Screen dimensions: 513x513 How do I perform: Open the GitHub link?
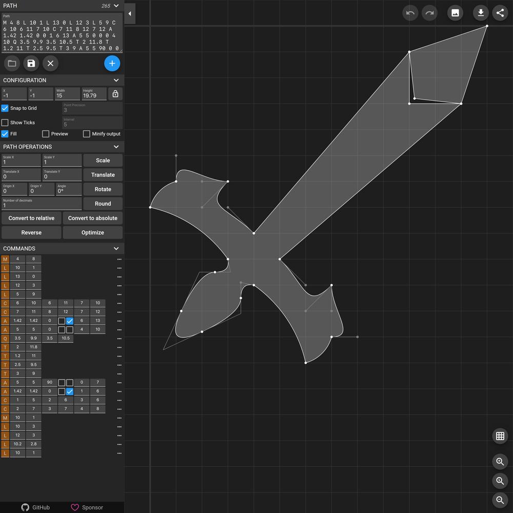click(x=35, y=507)
